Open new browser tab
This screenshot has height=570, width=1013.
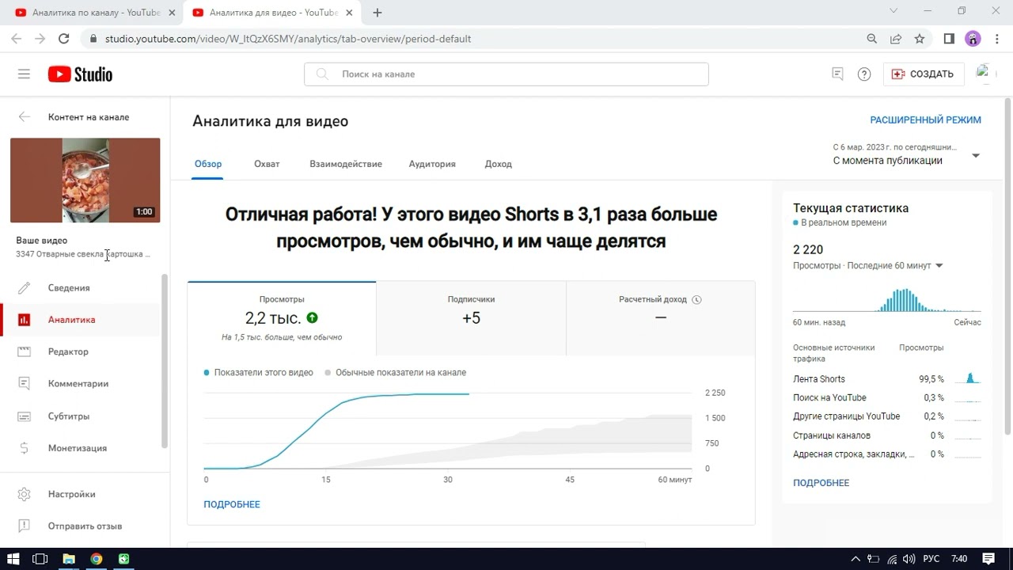[378, 13]
